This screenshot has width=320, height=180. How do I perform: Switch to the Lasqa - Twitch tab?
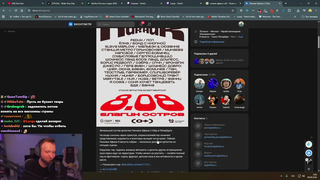[184, 3]
